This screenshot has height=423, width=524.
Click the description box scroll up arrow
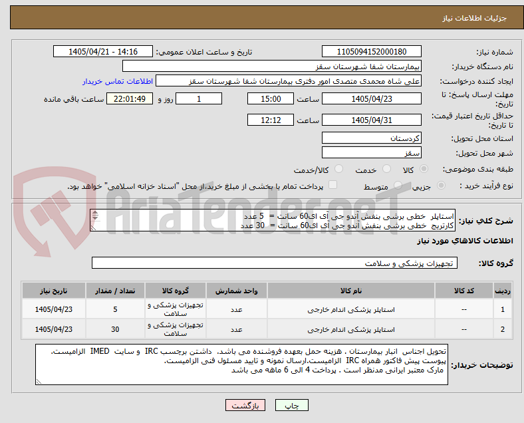point(95,213)
